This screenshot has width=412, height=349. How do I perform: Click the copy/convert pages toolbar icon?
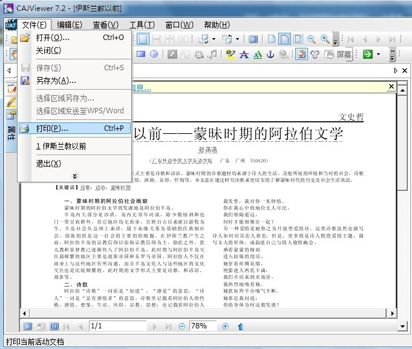click(227, 39)
